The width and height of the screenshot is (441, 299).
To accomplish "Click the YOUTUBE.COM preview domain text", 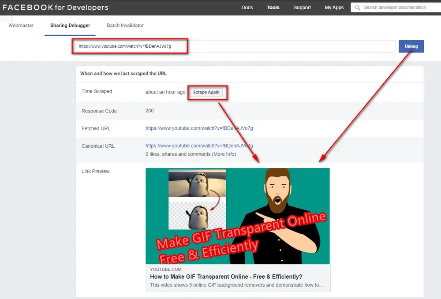I will click(x=166, y=269).
